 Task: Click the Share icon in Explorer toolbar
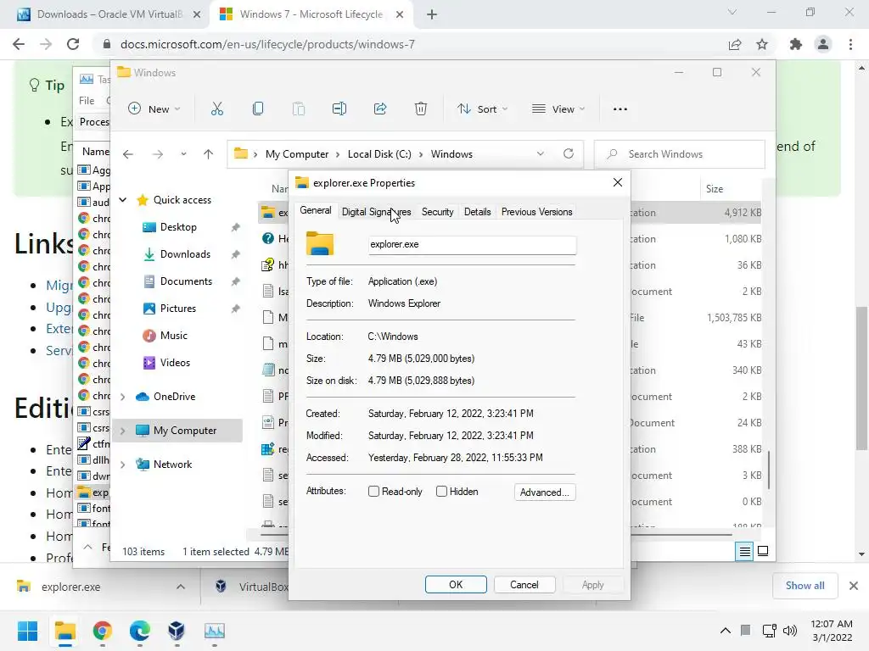tap(380, 109)
